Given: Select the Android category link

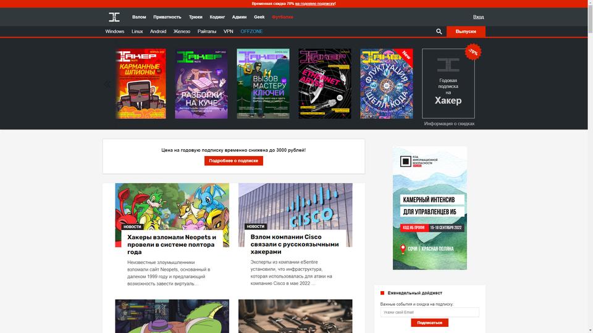Looking at the screenshot, I should [158, 31].
